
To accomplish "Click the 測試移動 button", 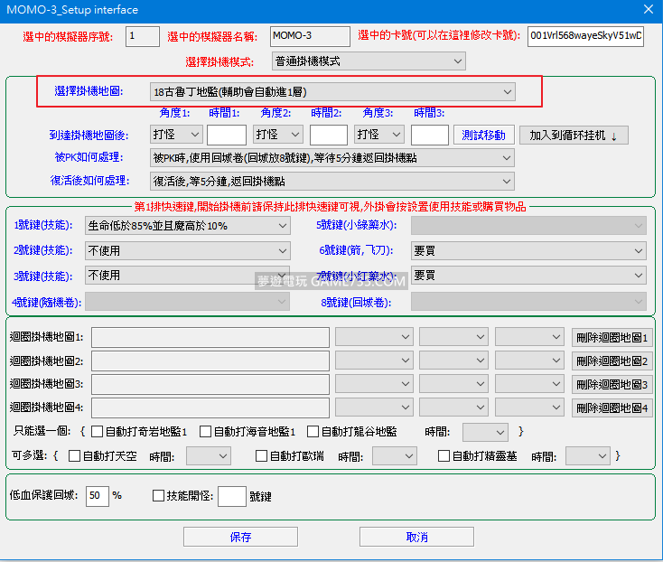I will point(483,135).
